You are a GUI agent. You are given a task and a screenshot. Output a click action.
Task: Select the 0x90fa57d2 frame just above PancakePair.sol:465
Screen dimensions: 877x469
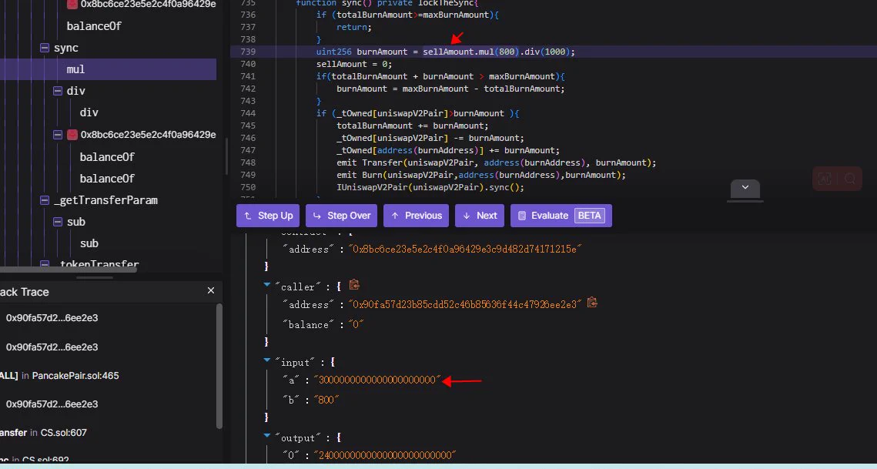click(52, 347)
